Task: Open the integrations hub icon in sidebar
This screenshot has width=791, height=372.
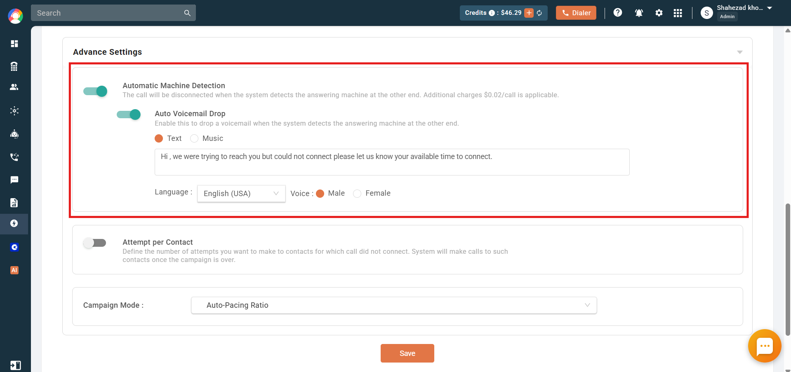Action: pos(14,110)
